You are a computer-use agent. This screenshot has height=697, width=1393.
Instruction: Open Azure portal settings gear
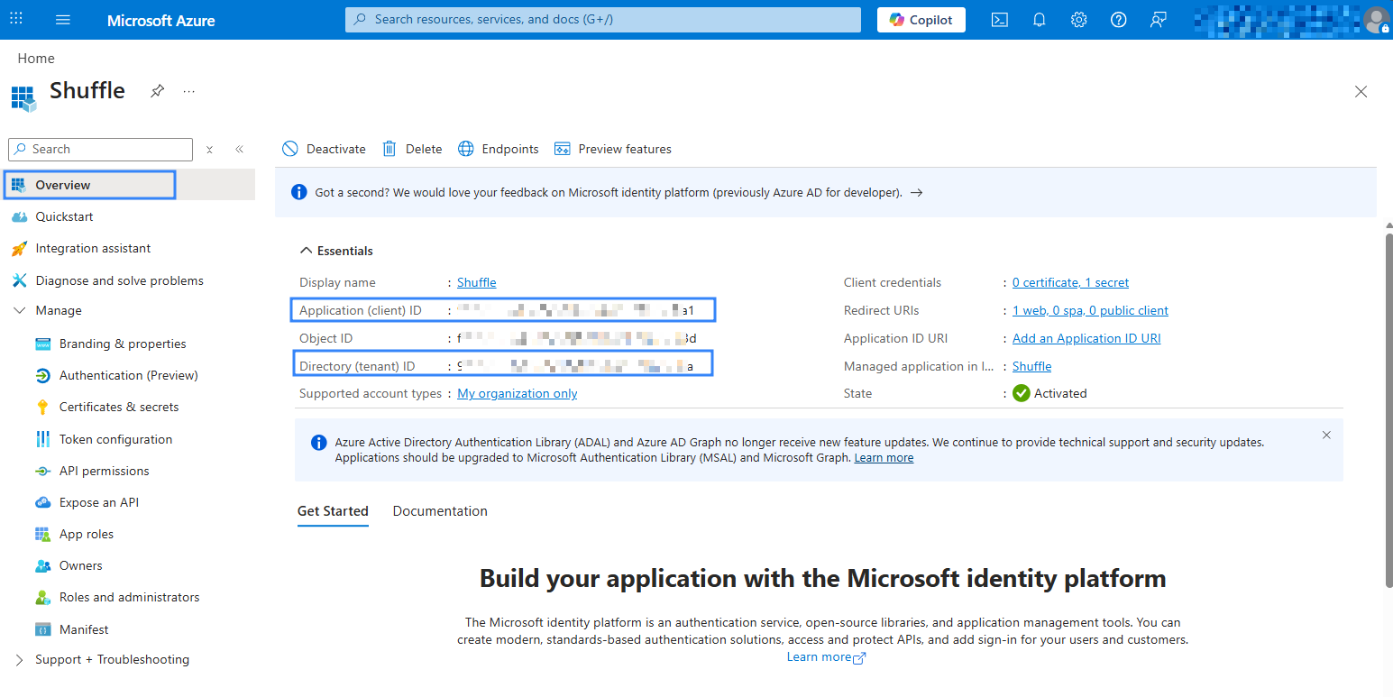click(x=1078, y=19)
